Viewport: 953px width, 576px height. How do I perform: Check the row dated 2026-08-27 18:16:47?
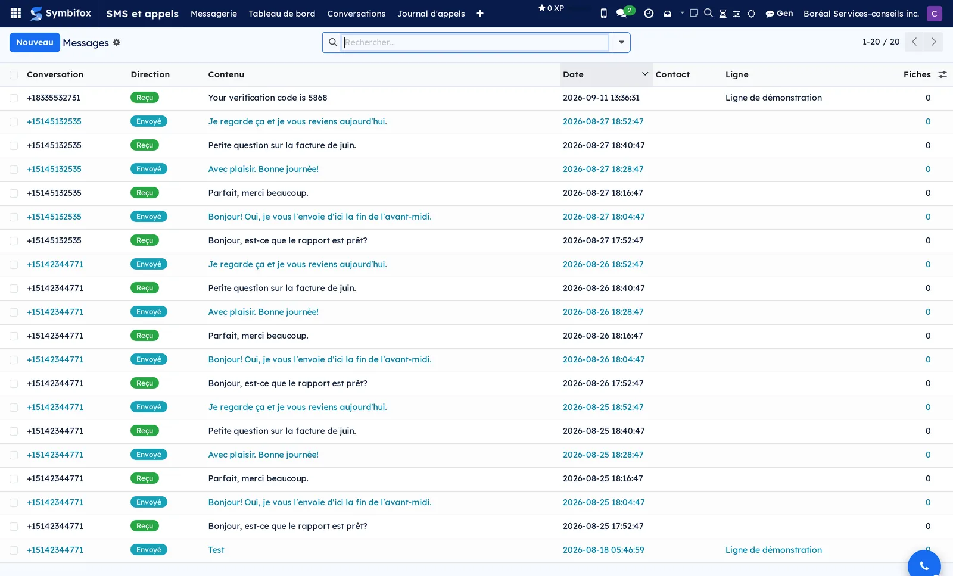[x=14, y=193]
